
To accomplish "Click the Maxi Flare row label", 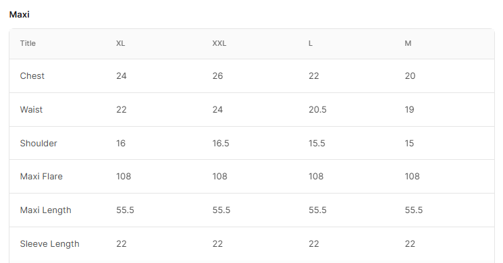I will [41, 177].
